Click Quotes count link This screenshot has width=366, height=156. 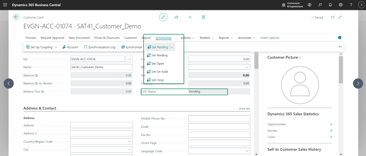pos(331,130)
